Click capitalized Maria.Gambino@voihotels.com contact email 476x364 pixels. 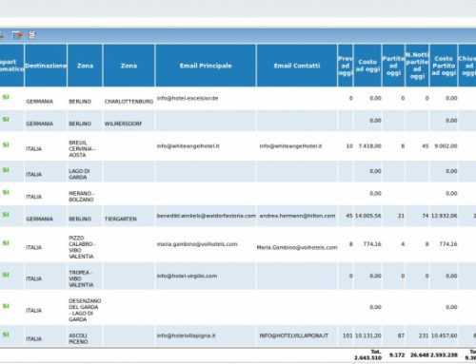[297, 247]
